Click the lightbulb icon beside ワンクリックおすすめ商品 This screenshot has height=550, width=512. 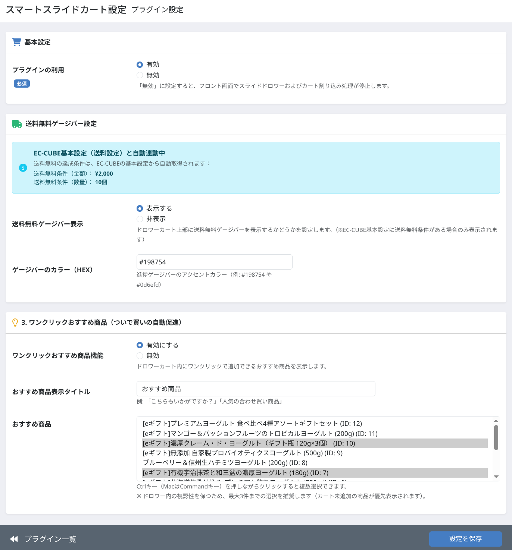point(15,323)
